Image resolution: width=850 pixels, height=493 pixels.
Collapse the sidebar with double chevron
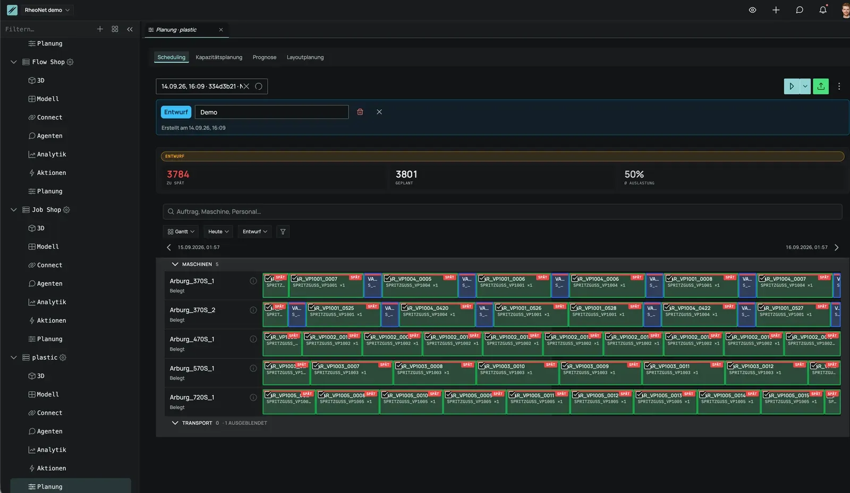click(x=130, y=29)
